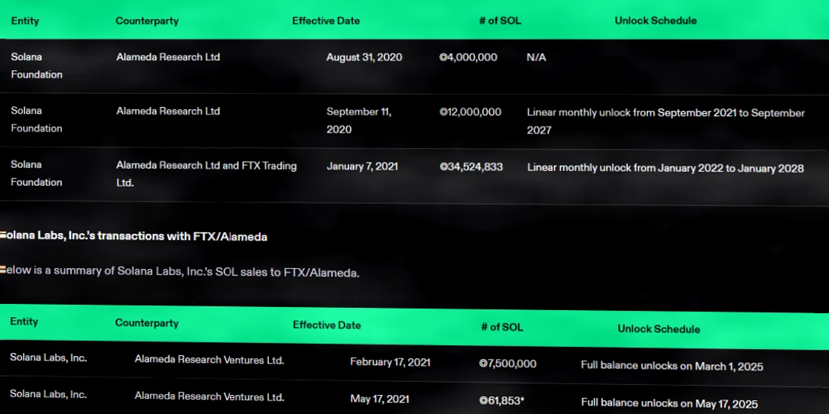The height and width of the screenshot is (414, 829).
Task: Select the date February 17, 2021
Action: point(390,362)
